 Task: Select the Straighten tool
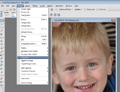pos(2,38)
